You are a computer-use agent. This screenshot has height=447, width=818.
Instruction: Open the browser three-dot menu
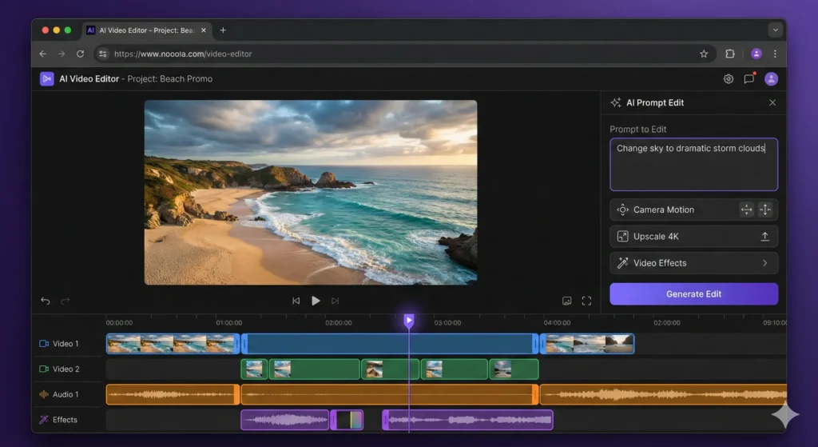coord(774,54)
